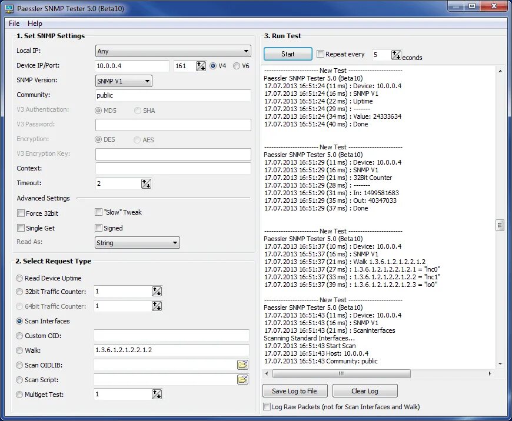Click the port field showing 161
Image resolution: width=512 pixels, height=421 pixels.
coord(184,66)
